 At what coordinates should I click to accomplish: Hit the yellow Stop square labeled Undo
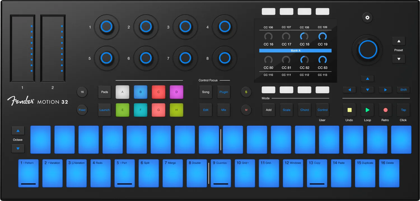(x=349, y=110)
